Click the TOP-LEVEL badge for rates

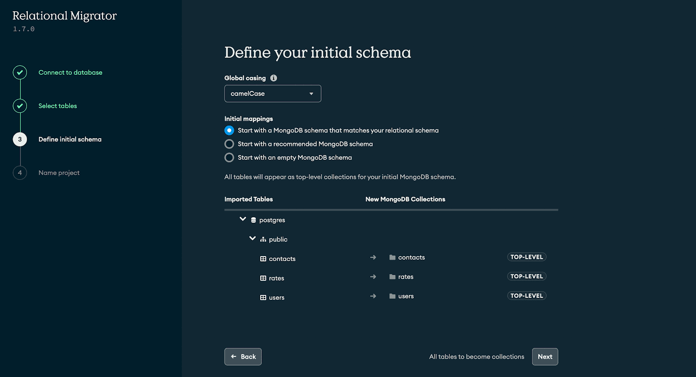526,277
